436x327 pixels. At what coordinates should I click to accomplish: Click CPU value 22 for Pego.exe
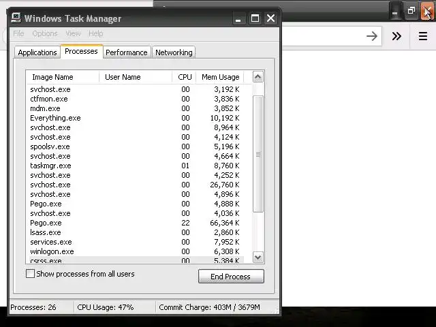click(185, 223)
